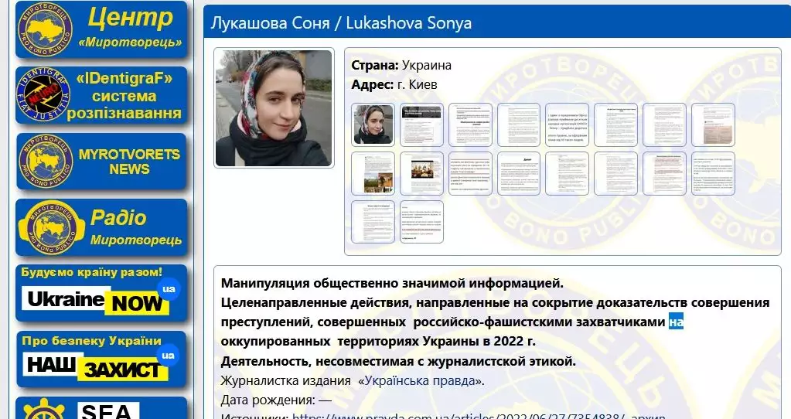
Task: Enlarge the main profile photo
Action: click(x=274, y=108)
